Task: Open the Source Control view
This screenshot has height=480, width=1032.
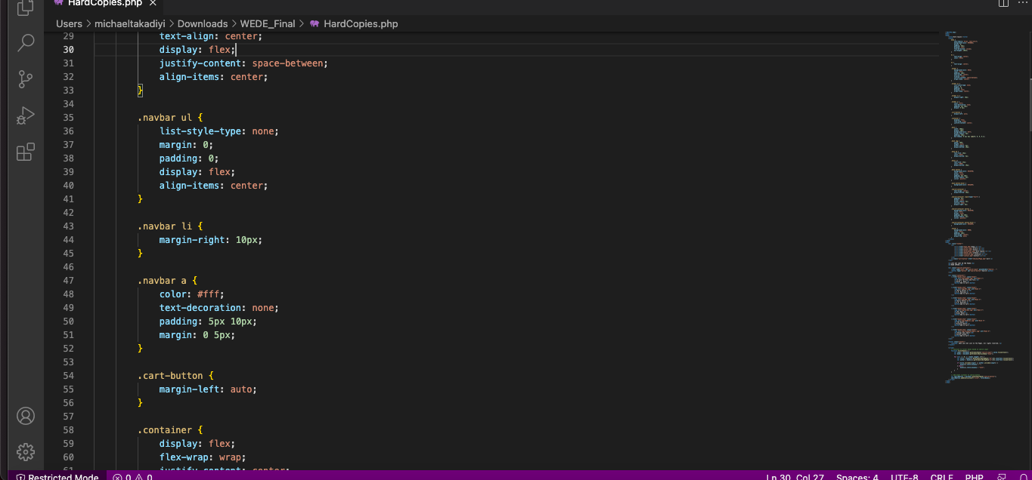Action: point(26,78)
